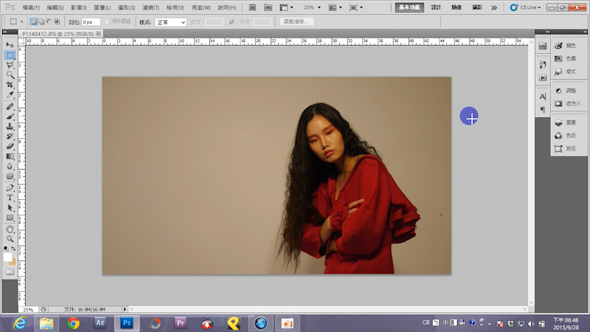Open the History panel icon
590x332 pixels.
tap(543, 65)
